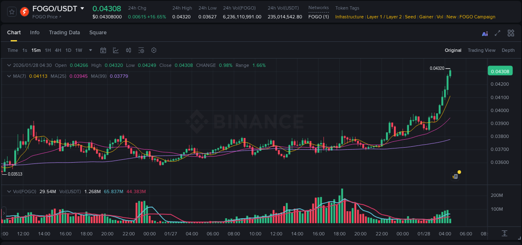
Task: Open the widget layout grid icon
Action: tap(510, 33)
